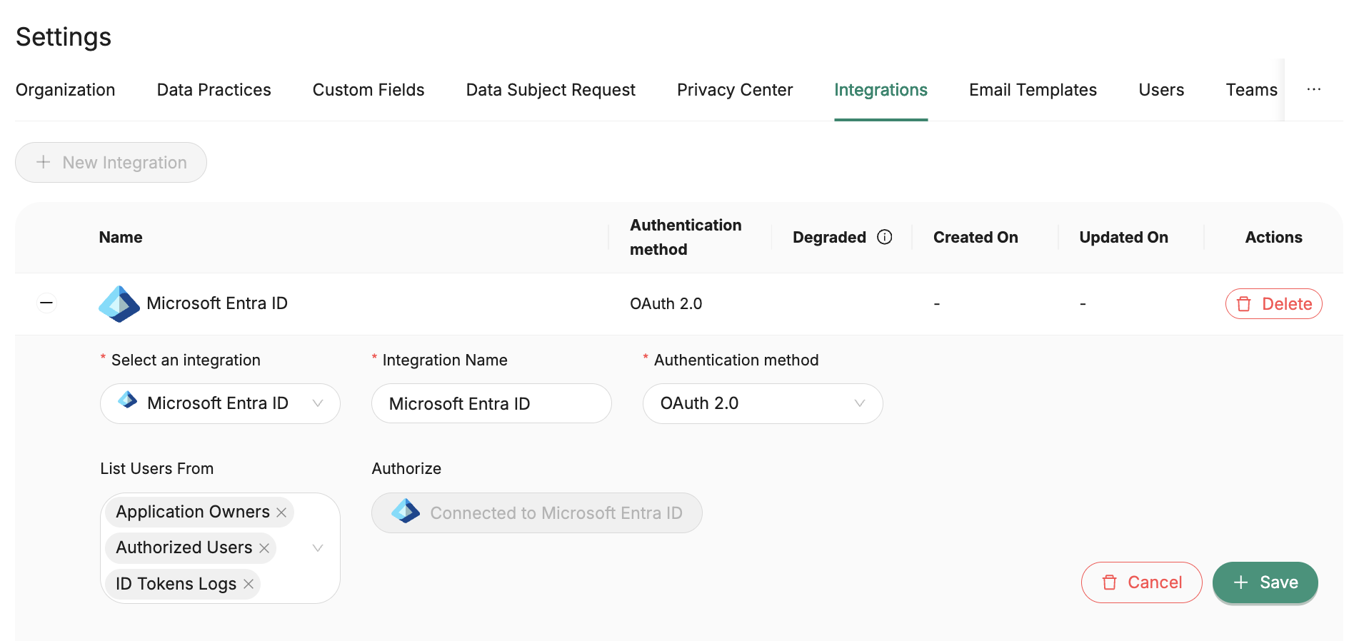
Task: Open the more tabs ellipsis menu
Action: (1313, 90)
